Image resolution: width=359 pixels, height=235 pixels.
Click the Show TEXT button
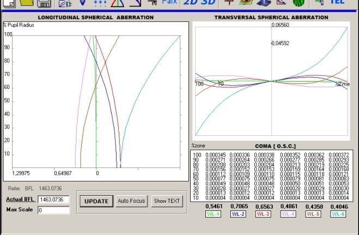(x=167, y=201)
